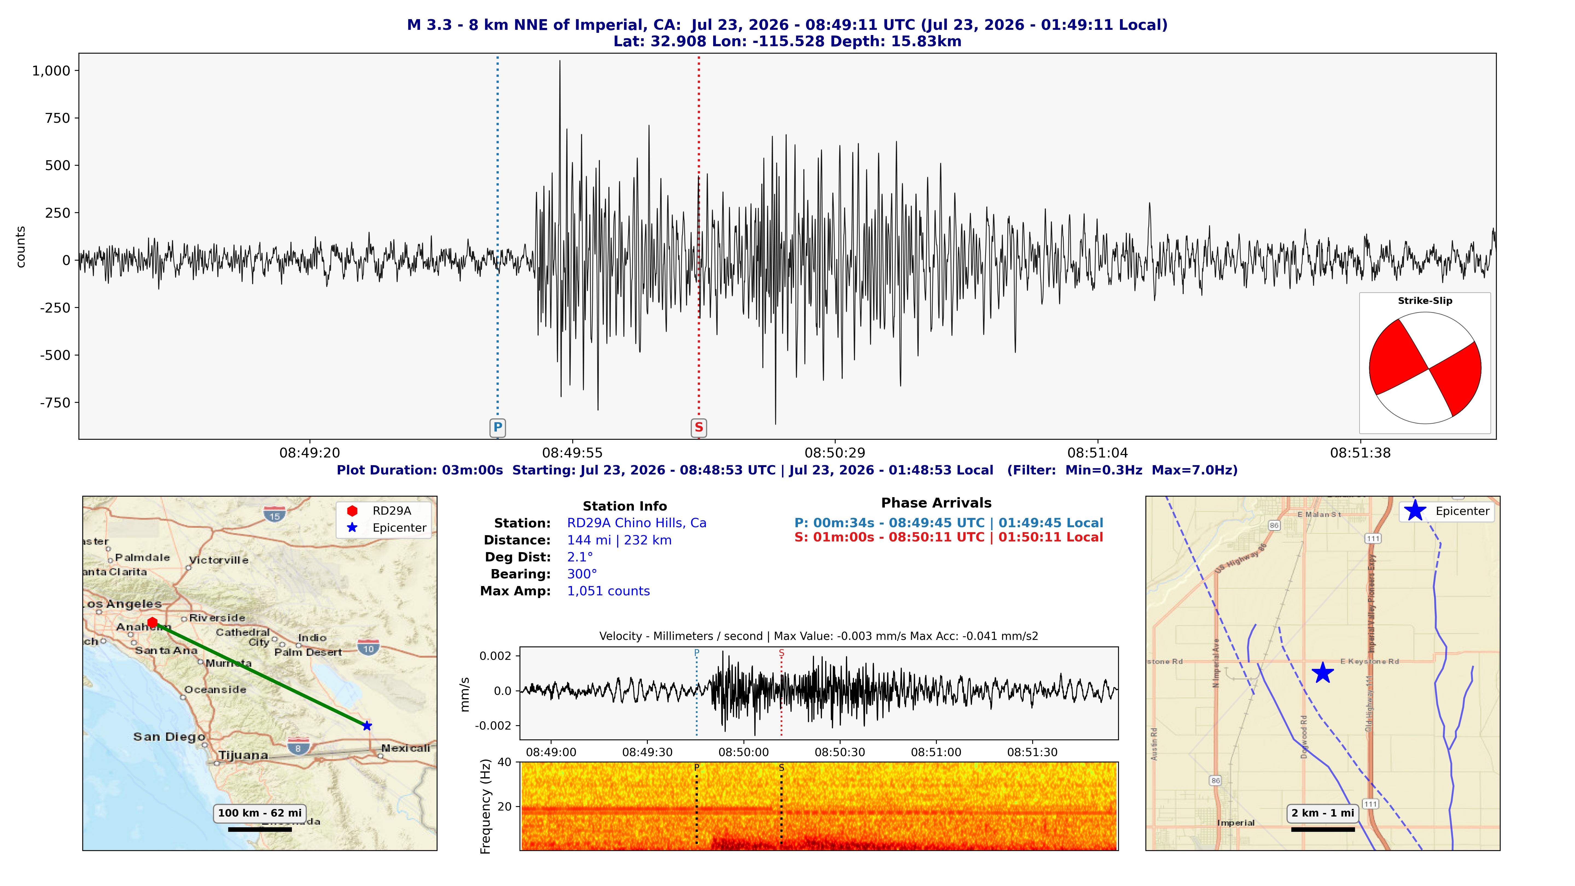
Task: Click the blue P phase label box under the main seismogram
Action: click(498, 427)
